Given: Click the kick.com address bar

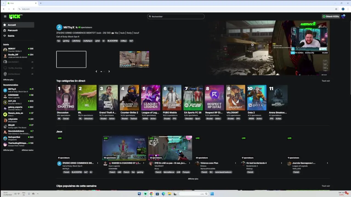Looking at the screenshot, I should tap(175, 9).
